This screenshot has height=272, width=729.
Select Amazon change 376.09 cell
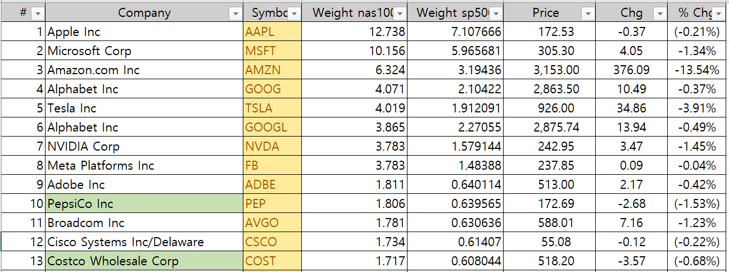[x=632, y=70]
